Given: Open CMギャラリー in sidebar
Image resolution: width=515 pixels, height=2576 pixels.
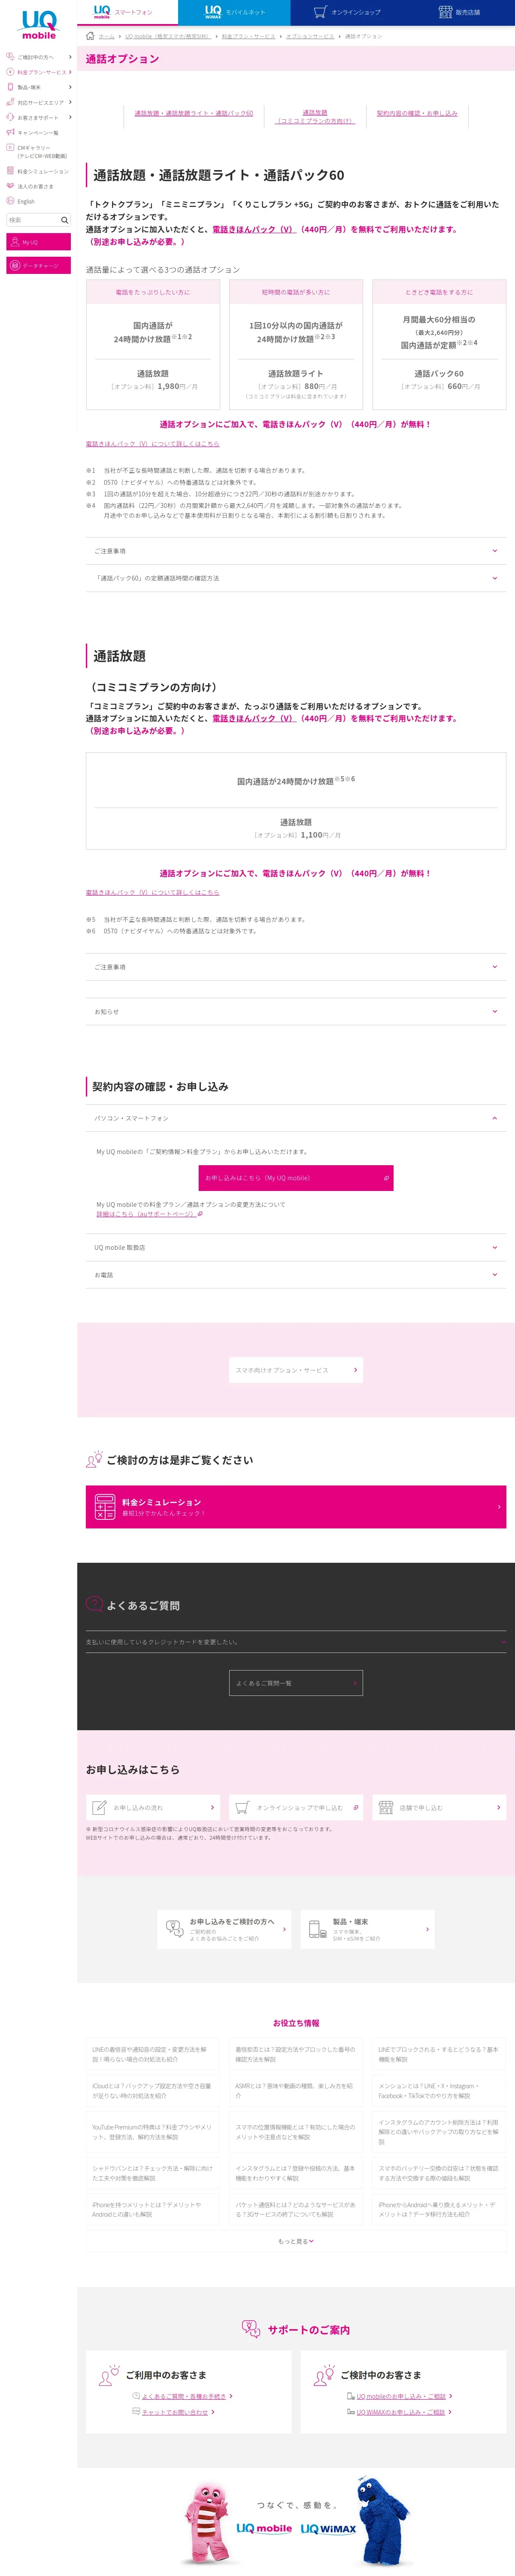Looking at the screenshot, I should pos(38,151).
